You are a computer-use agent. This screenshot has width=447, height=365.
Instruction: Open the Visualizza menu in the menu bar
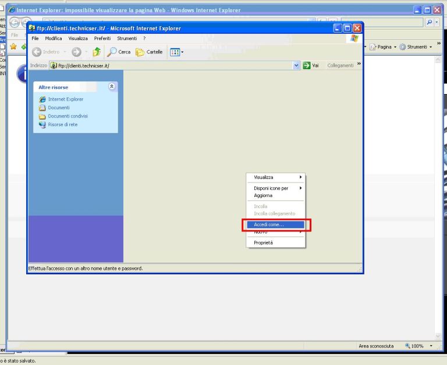tap(78, 38)
